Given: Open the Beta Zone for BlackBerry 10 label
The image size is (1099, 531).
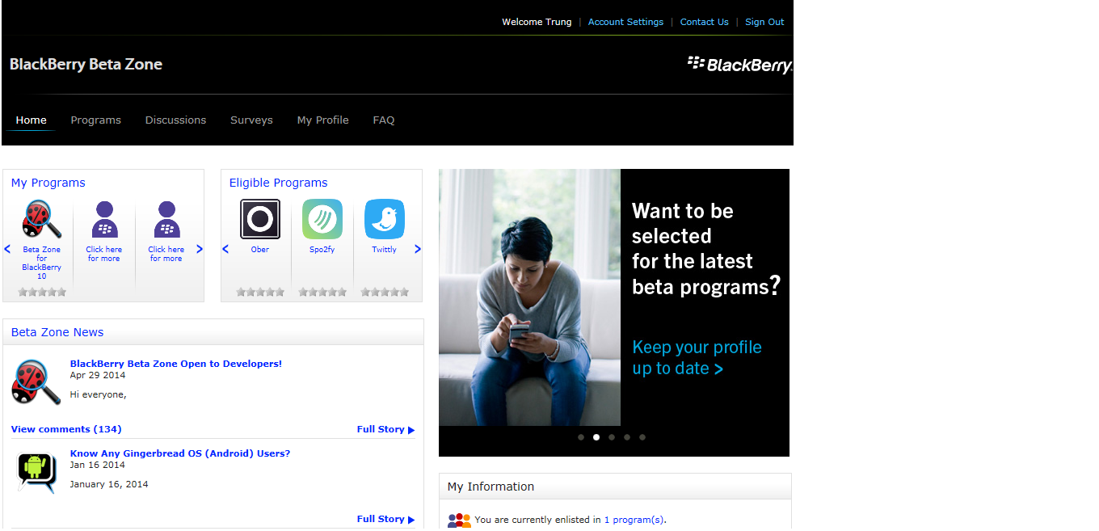Looking at the screenshot, I should (x=42, y=263).
